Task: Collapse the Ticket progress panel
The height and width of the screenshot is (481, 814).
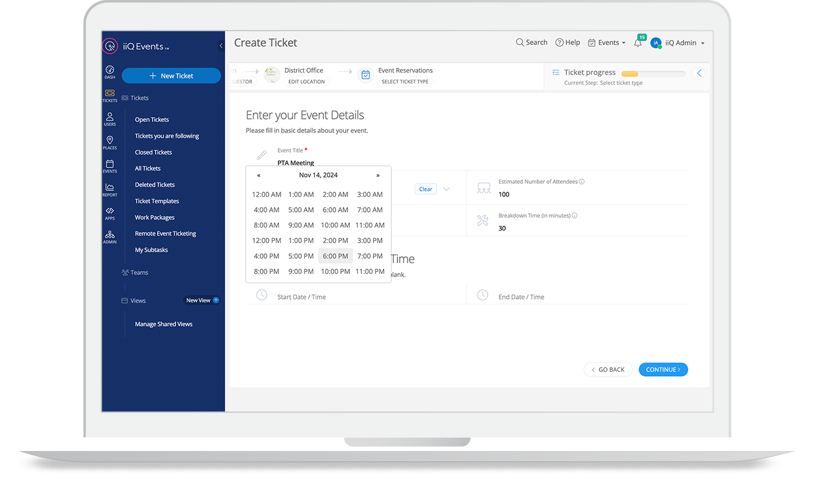Action: pyautogui.click(x=698, y=73)
